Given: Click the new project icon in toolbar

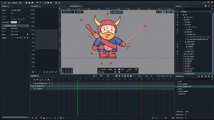Looking at the screenshot, I should point(26,3).
